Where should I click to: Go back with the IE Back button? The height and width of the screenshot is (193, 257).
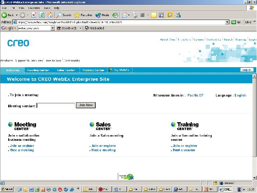click(8, 15)
